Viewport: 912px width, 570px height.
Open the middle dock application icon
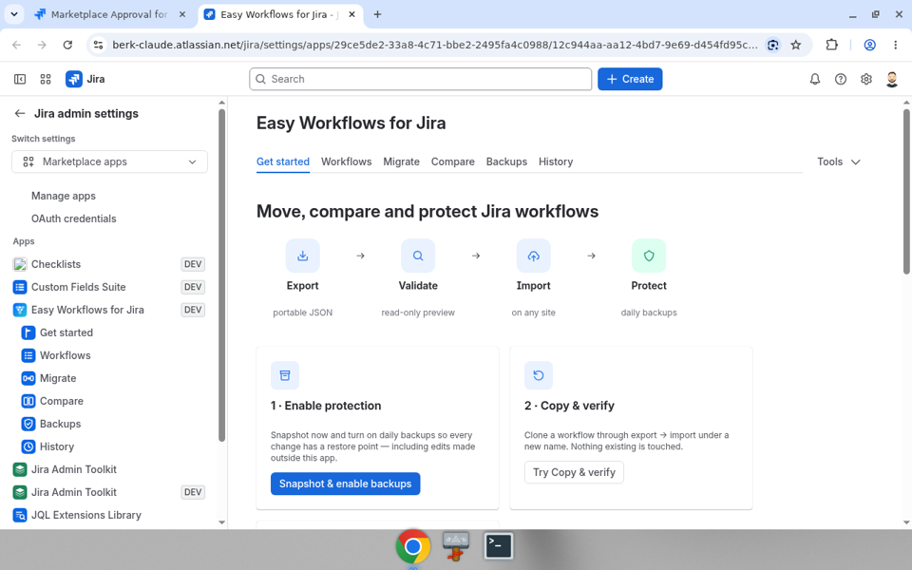pyautogui.click(x=455, y=546)
